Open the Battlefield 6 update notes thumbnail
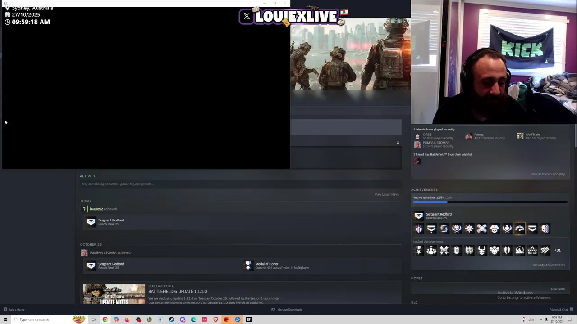The image size is (577, 324). [114, 294]
